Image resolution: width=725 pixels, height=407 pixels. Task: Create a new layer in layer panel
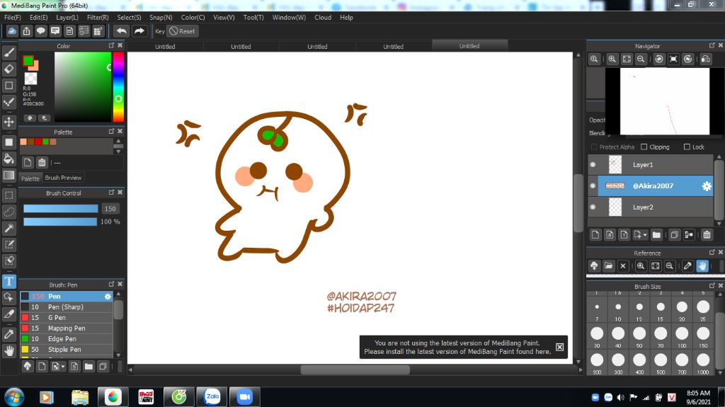595,235
